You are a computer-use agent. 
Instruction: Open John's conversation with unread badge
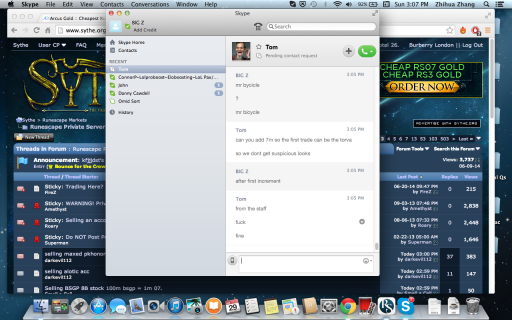click(165, 85)
